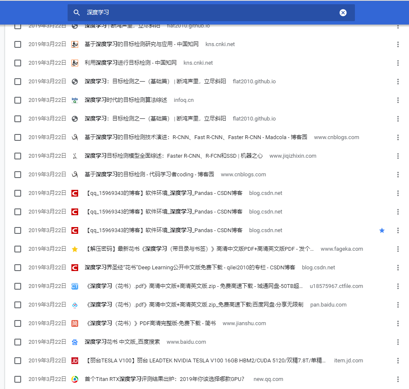Select the checkbox beside 深度学习花书 中文版_百度搜索
The height and width of the screenshot is (389, 409).
pos(17,342)
